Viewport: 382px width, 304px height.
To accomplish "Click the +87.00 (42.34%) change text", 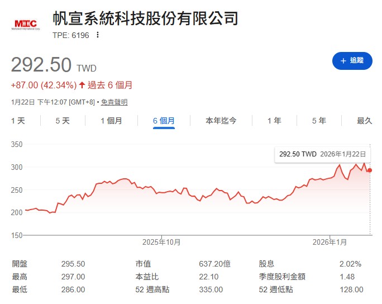I will pos(44,85).
